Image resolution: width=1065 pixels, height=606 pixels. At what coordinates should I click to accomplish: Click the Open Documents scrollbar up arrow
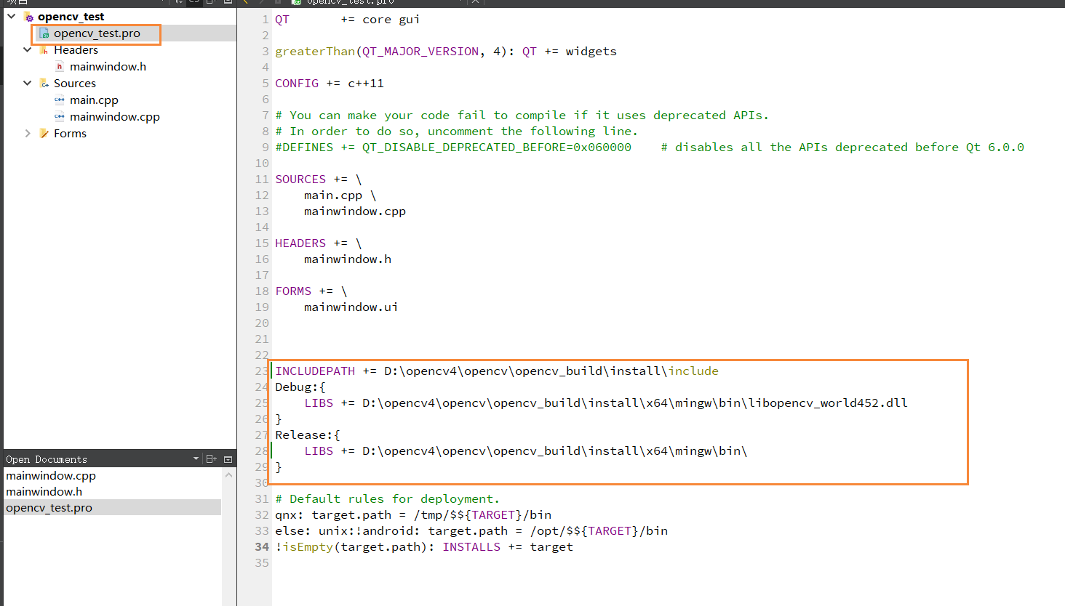[228, 475]
